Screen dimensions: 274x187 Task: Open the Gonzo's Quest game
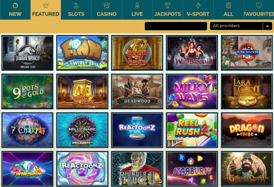click(247, 169)
